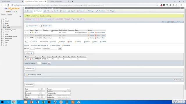Expand the ahmad database
The image size is (186, 104).
1,21
